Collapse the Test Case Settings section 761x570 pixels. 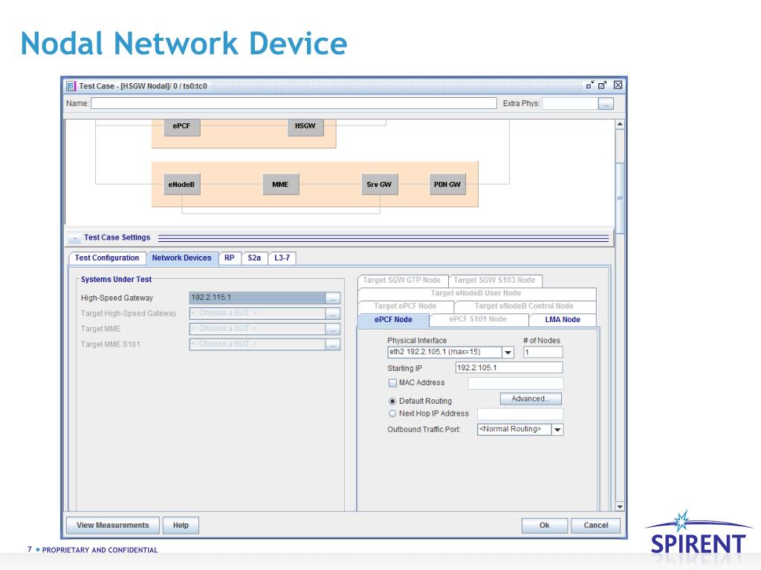pos(75,238)
